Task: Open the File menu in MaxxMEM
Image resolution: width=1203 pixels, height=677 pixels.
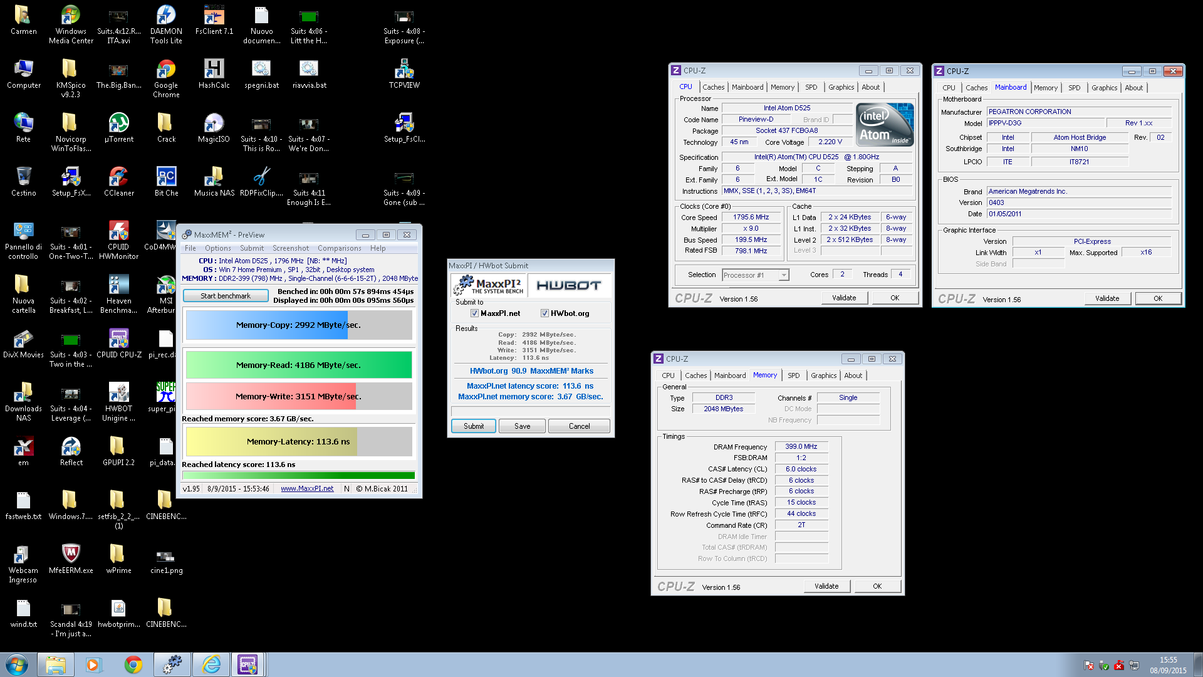Action: click(190, 248)
